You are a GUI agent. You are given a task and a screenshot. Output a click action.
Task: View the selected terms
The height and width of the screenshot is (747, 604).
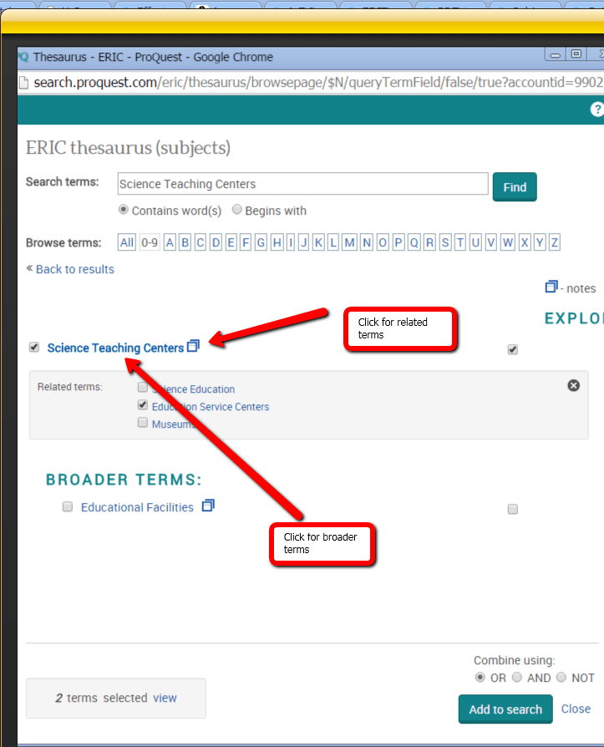coord(165,698)
